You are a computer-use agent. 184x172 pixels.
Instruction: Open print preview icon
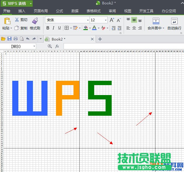pyautogui.click(x=22, y=38)
